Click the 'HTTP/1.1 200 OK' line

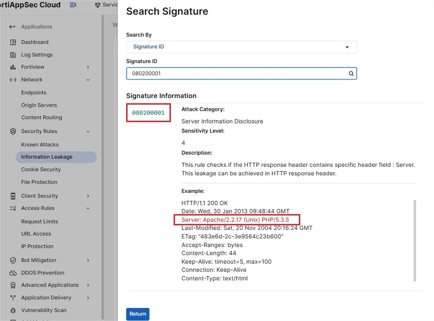(x=204, y=203)
